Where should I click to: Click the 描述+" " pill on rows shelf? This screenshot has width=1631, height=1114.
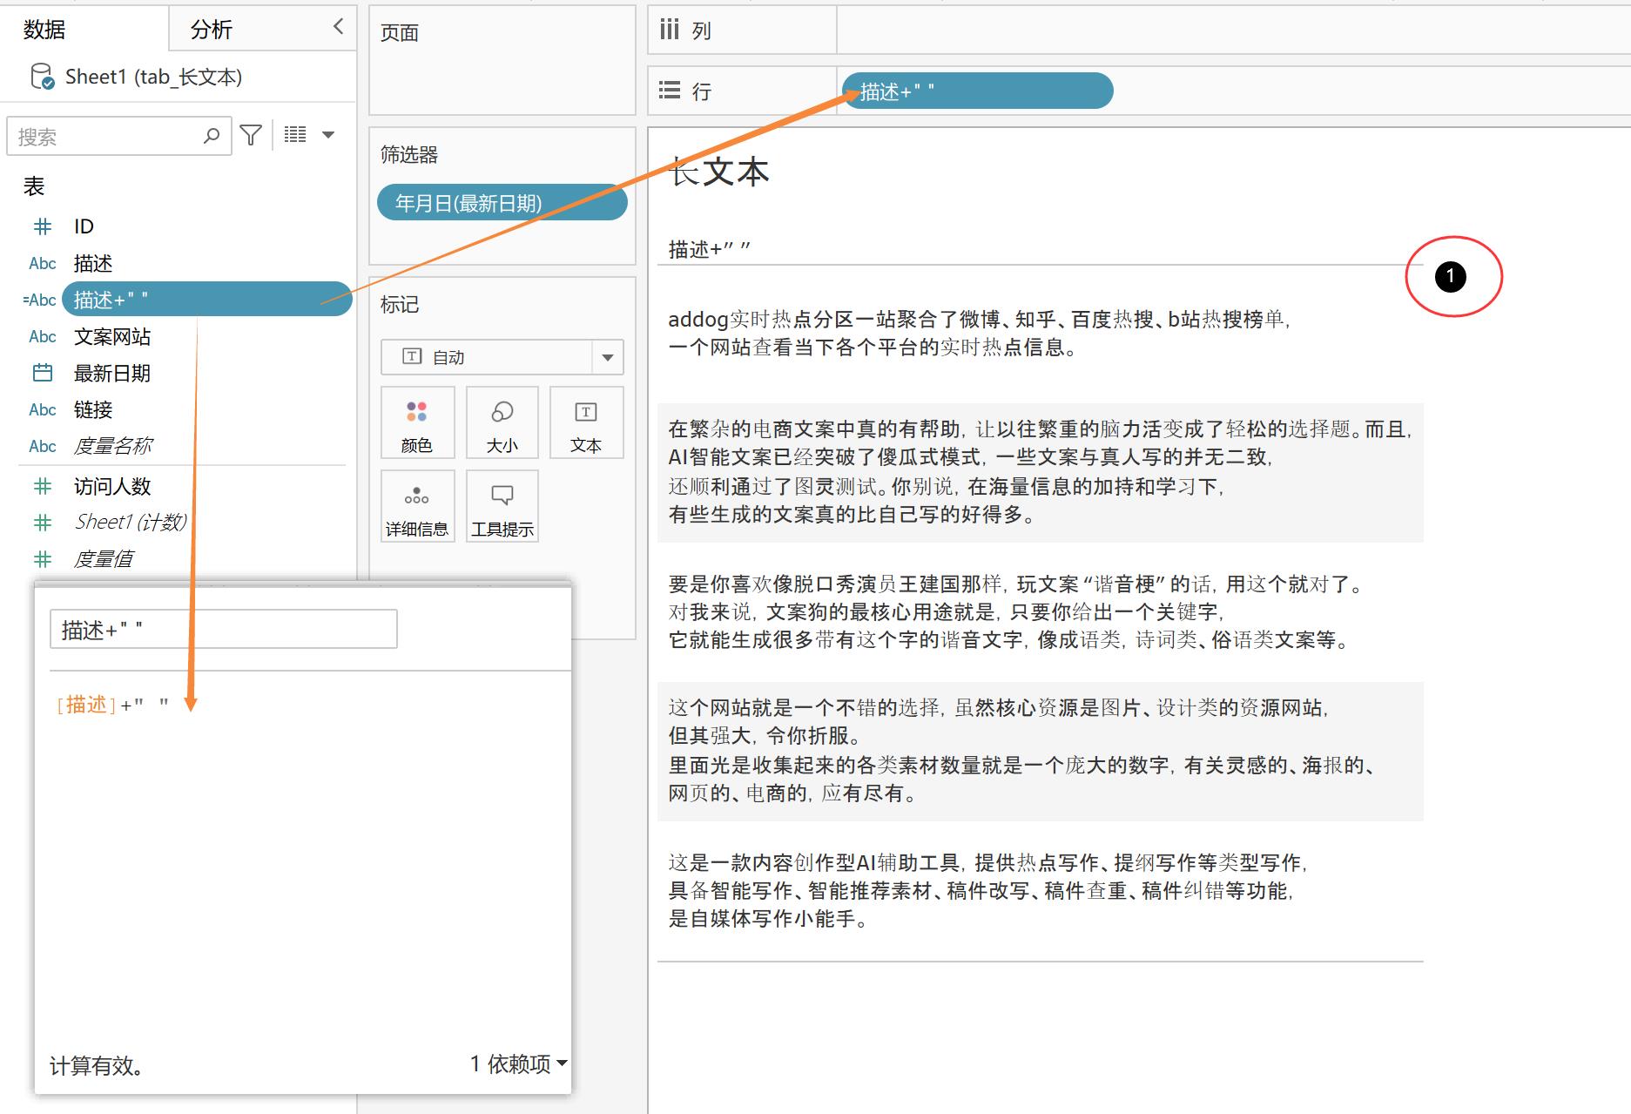977,91
